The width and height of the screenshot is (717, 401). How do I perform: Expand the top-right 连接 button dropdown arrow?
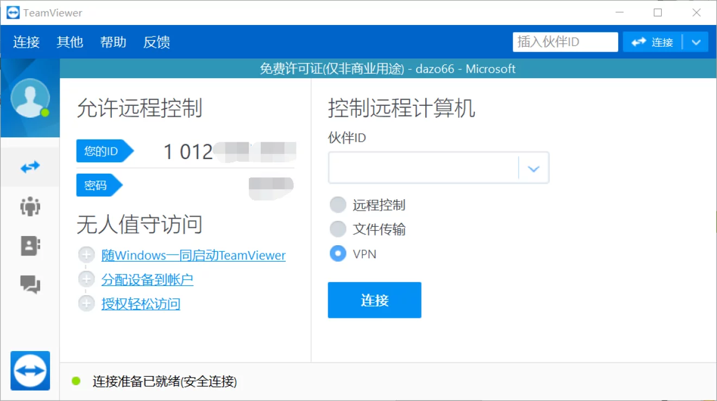(x=696, y=42)
